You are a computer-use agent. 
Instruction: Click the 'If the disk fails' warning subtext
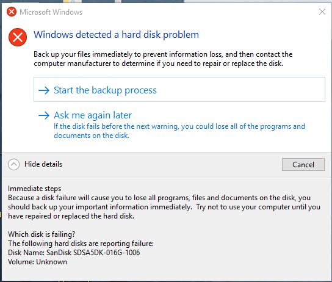tap(179, 131)
